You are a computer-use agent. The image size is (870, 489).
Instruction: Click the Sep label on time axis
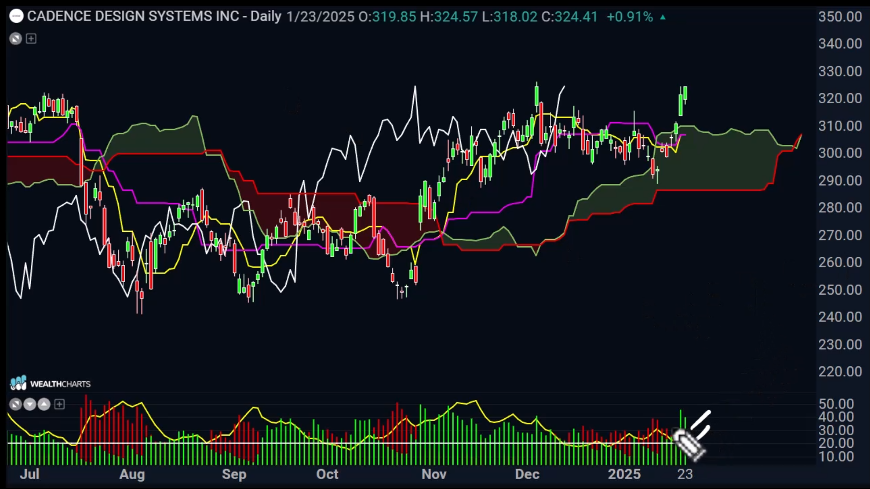point(234,474)
